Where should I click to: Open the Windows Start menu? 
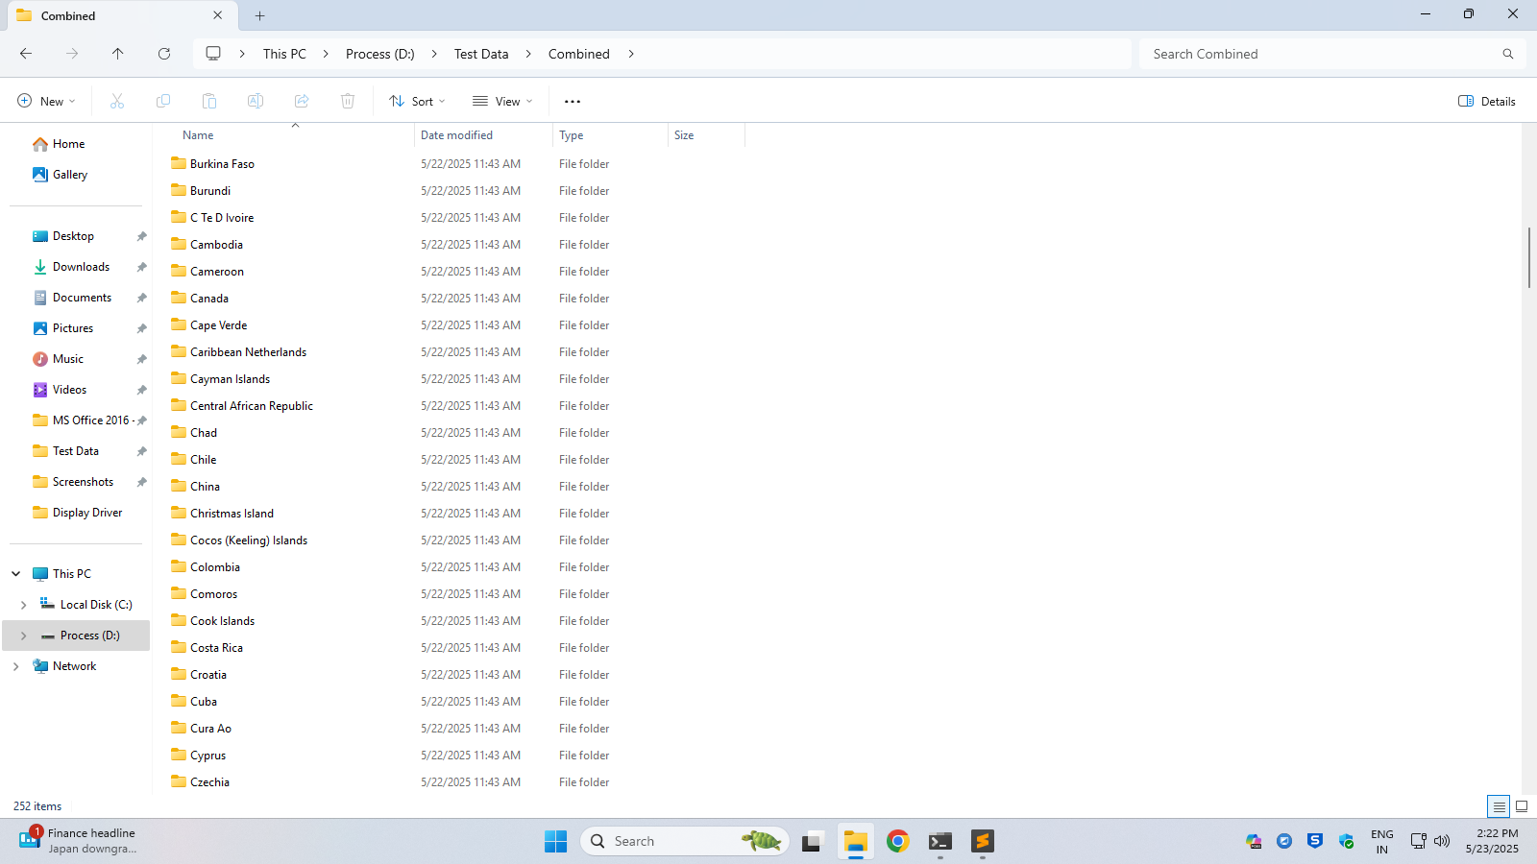coord(555,841)
